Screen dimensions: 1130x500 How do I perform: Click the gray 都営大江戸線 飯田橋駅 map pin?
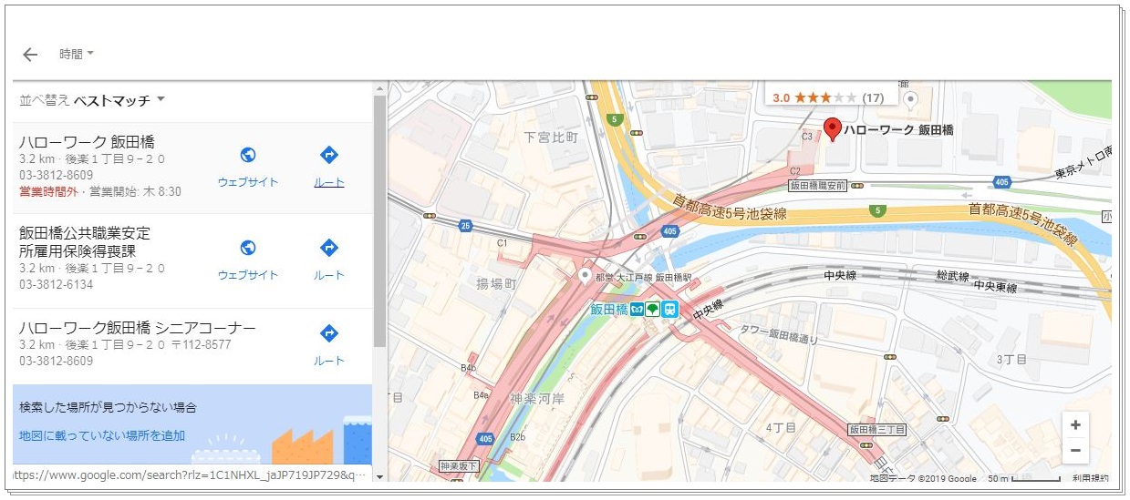tap(585, 274)
